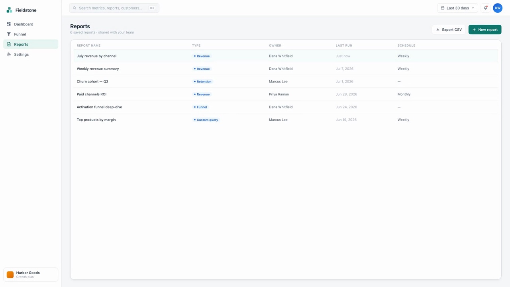Screen dimensions: 510x287
Task: Open the DW user avatar menu
Action: click(498, 8)
